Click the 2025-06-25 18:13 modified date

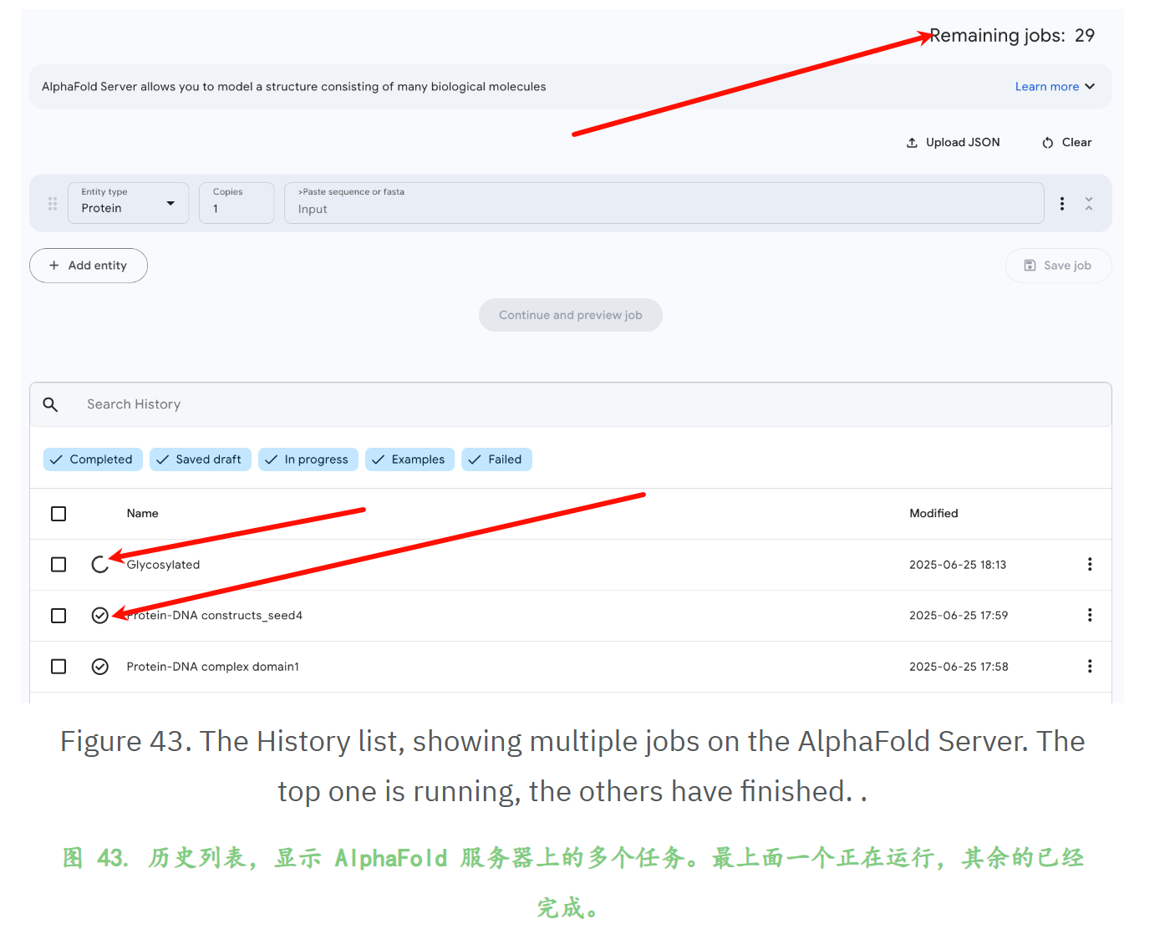[x=958, y=565]
